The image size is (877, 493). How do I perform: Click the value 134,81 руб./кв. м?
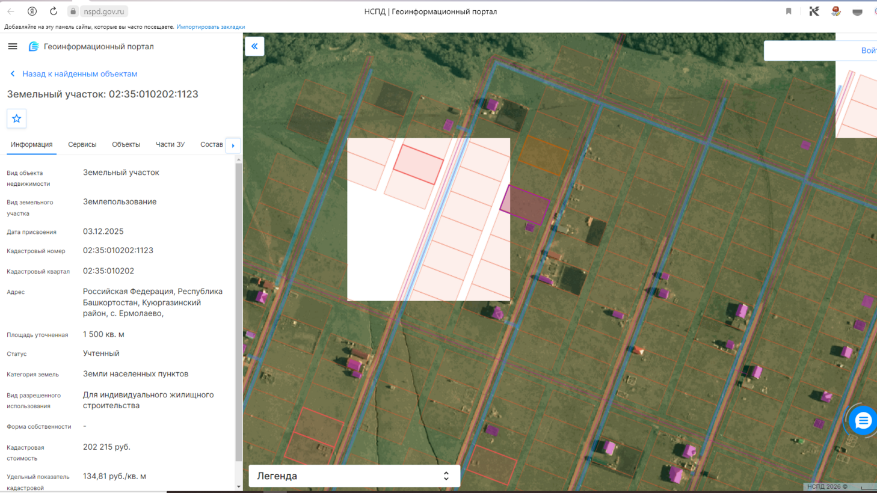click(x=114, y=476)
